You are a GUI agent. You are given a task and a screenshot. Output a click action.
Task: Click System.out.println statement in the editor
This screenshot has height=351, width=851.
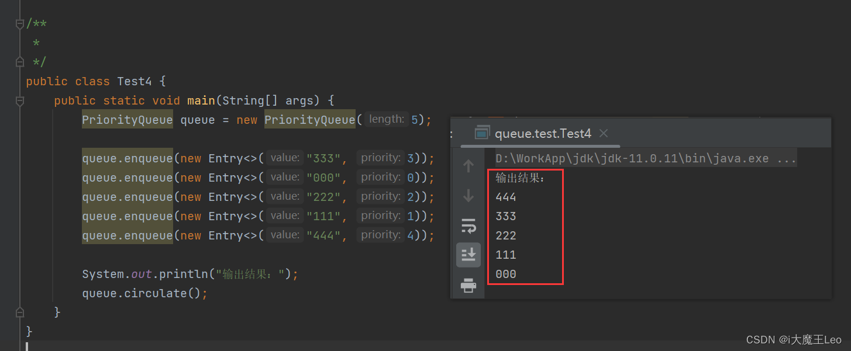(x=190, y=274)
